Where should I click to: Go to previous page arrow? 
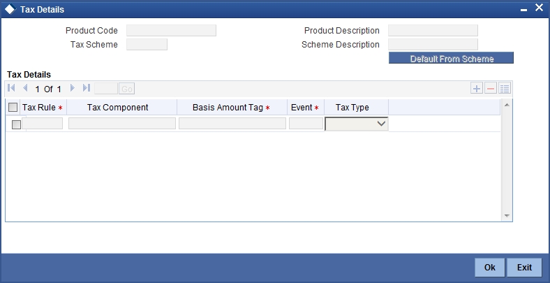pos(25,88)
